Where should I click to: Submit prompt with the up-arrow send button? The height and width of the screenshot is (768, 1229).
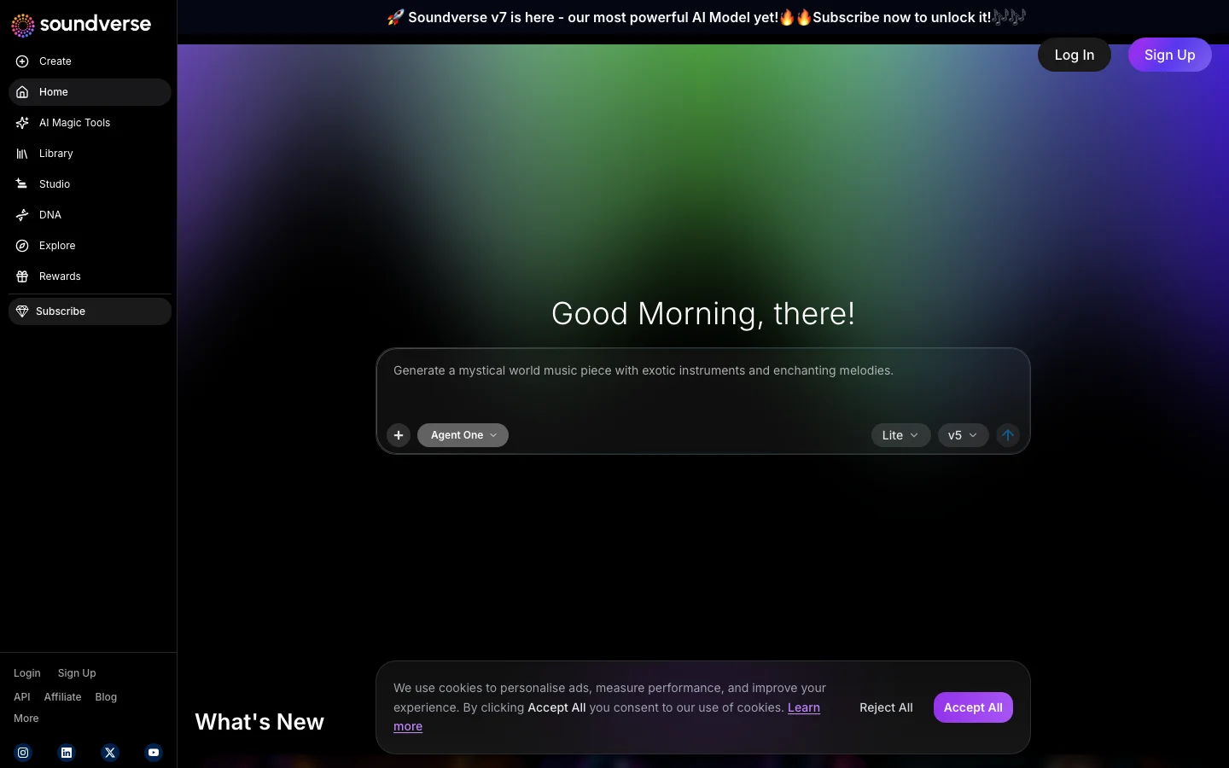pyautogui.click(x=1008, y=435)
